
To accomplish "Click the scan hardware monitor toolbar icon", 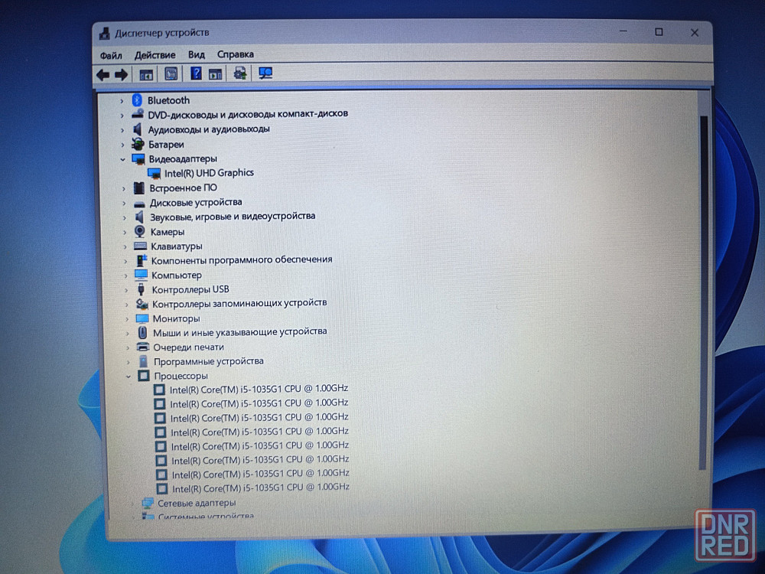I will (x=265, y=73).
